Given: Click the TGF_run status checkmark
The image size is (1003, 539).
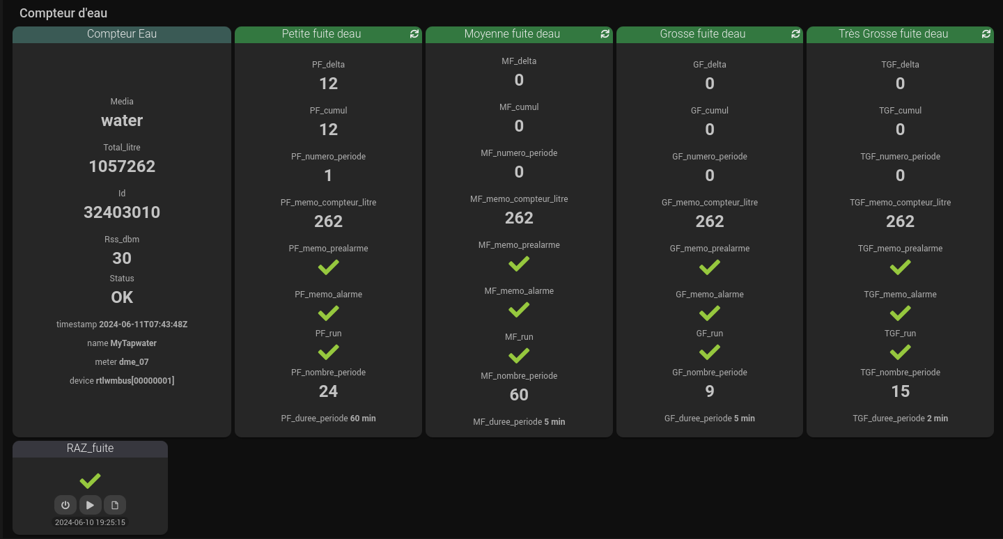Looking at the screenshot, I should (x=901, y=352).
